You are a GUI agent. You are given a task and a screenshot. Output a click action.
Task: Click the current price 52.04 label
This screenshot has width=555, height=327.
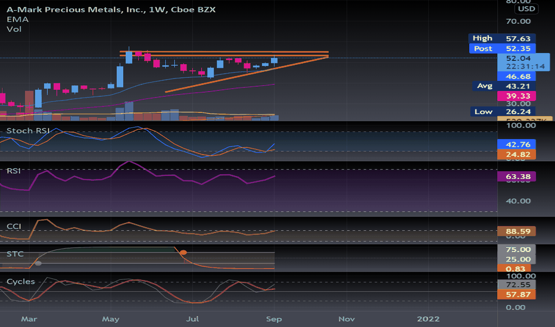(523, 62)
